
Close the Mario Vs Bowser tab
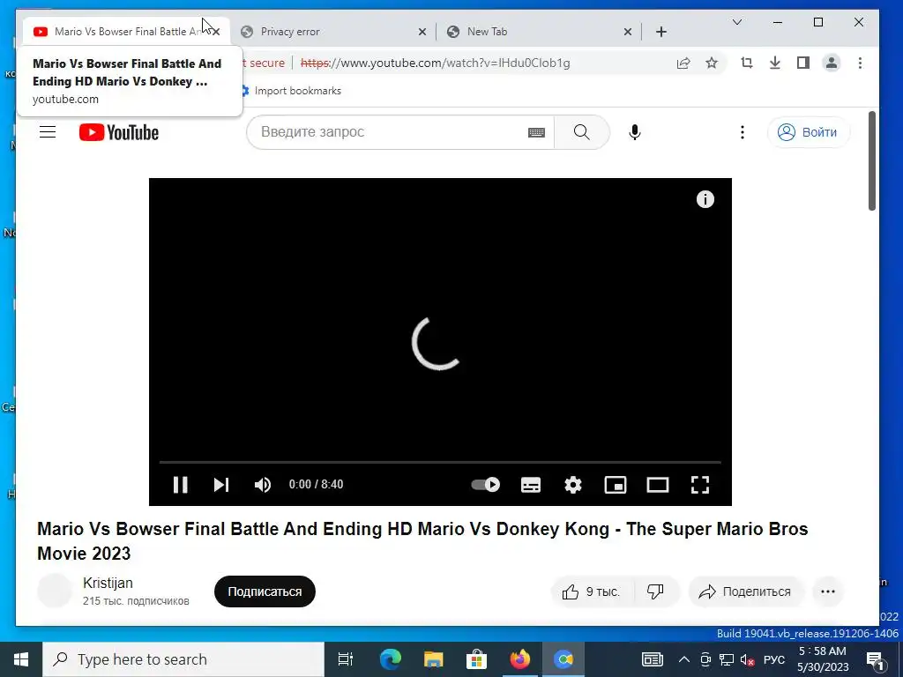pos(216,32)
